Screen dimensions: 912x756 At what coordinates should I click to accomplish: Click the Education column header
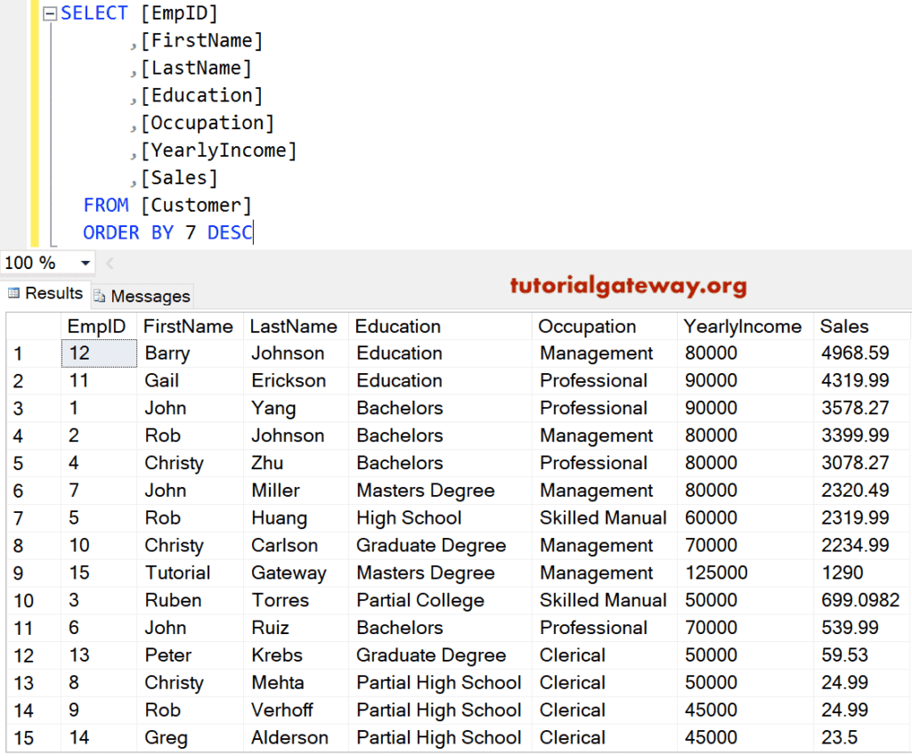click(x=398, y=326)
